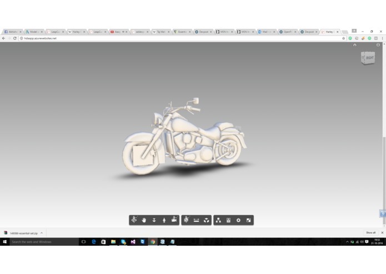The height and width of the screenshot is (274, 386).
Task: Open Microsoft Edge from taskbar
Action: 93,242
